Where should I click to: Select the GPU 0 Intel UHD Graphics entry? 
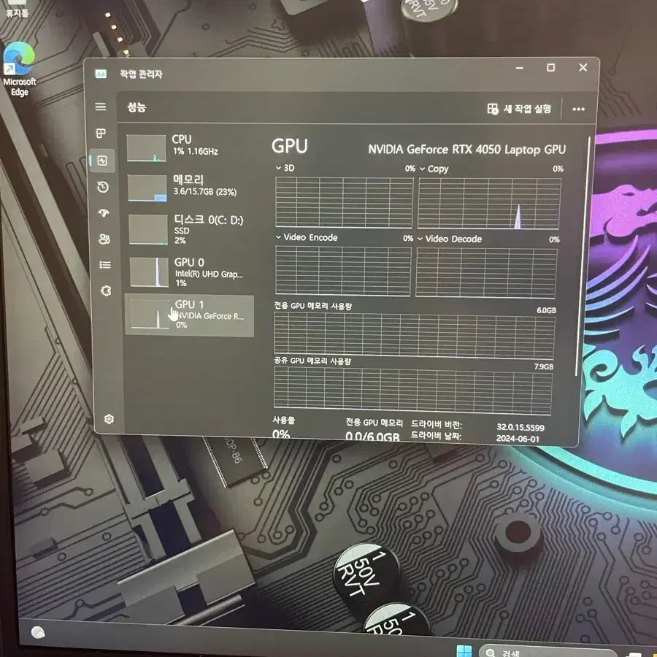pyautogui.click(x=191, y=272)
